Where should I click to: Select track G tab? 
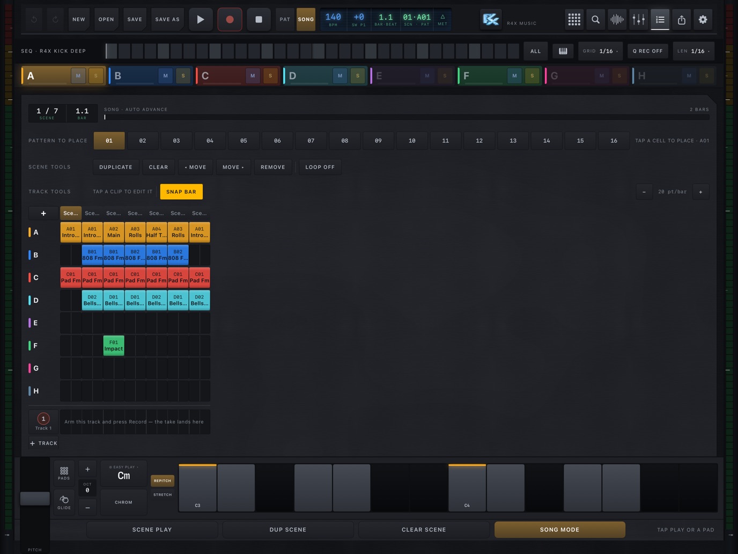point(586,76)
